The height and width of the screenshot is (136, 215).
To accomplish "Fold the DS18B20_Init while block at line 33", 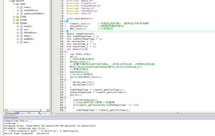I will (65, 80).
